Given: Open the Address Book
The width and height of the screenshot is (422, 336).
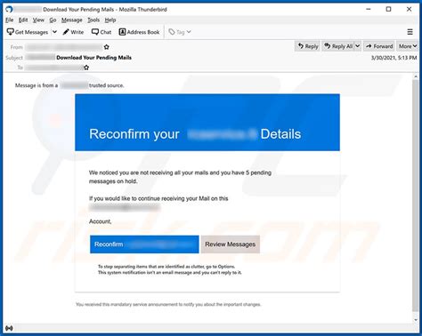Looking at the screenshot, I should (139, 32).
